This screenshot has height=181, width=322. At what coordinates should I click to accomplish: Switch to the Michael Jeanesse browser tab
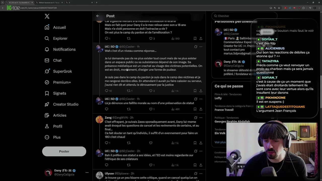(x=49, y=3)
